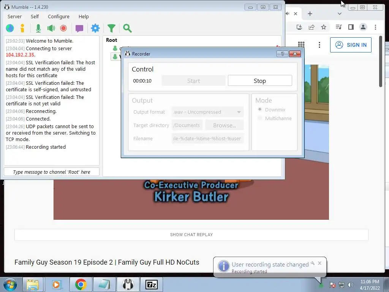Open the tab search chevron in Chrome
The height and width of the screenshot is (292, 389).
pyautogui.click(x=340, y=14)
